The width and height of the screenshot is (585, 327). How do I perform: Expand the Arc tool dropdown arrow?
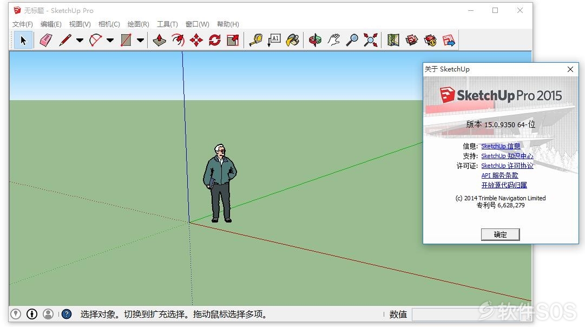(110, 40)
